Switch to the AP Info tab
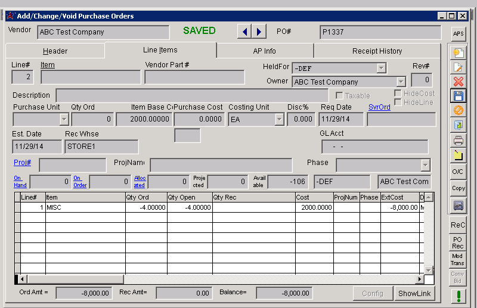477x308 pixels. point(265,51)
